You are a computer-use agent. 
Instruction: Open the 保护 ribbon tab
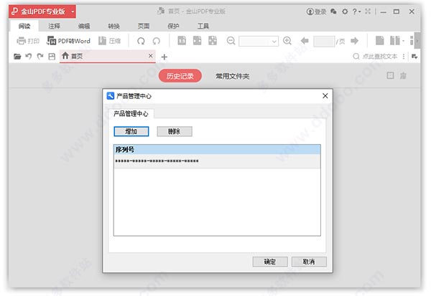(173, 26)
